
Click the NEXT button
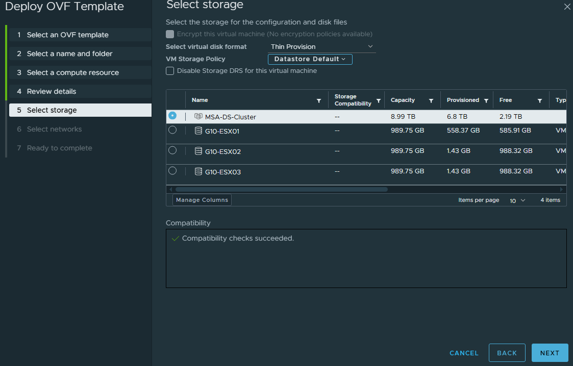pos(550,353)
